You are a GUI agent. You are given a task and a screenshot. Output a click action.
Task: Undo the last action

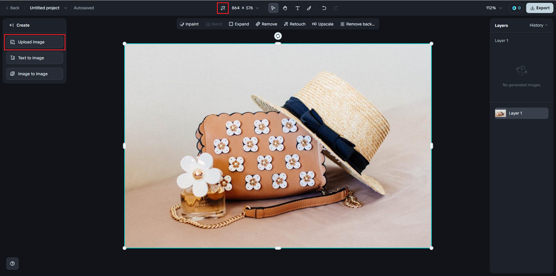pos(324,8)
